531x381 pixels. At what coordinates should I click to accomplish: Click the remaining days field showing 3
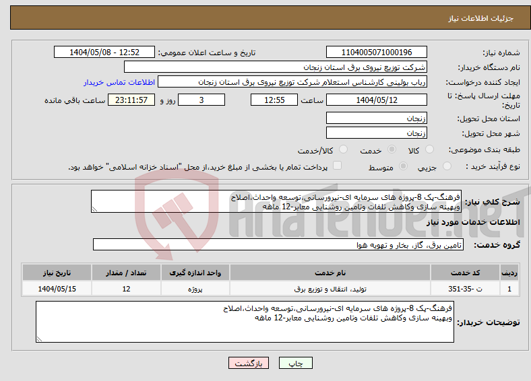[201, 100]
